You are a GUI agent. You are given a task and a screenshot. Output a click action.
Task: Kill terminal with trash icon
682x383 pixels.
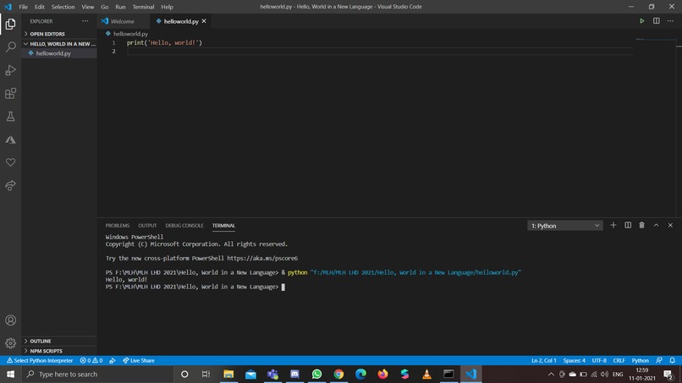[x=641, y=225]
